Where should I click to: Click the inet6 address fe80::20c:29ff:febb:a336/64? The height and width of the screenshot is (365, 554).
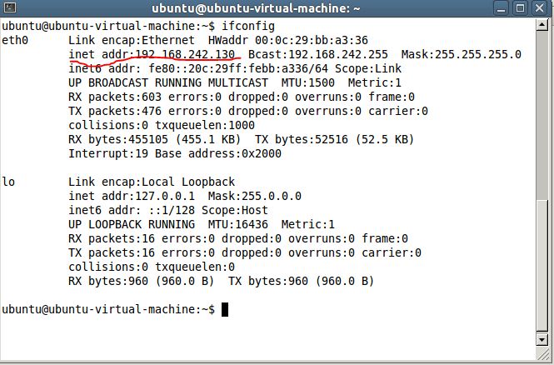238,68
